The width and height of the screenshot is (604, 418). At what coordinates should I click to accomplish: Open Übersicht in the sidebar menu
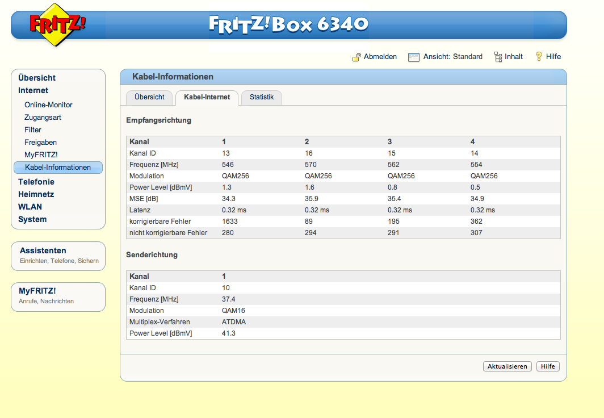(37, 78)
